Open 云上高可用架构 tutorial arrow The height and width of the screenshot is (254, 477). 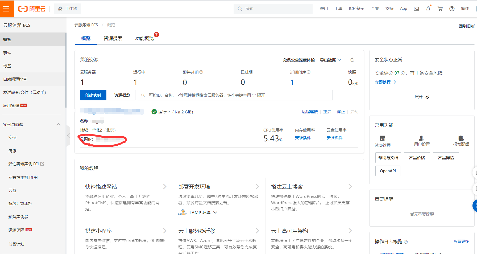click(x=350, y=231)
